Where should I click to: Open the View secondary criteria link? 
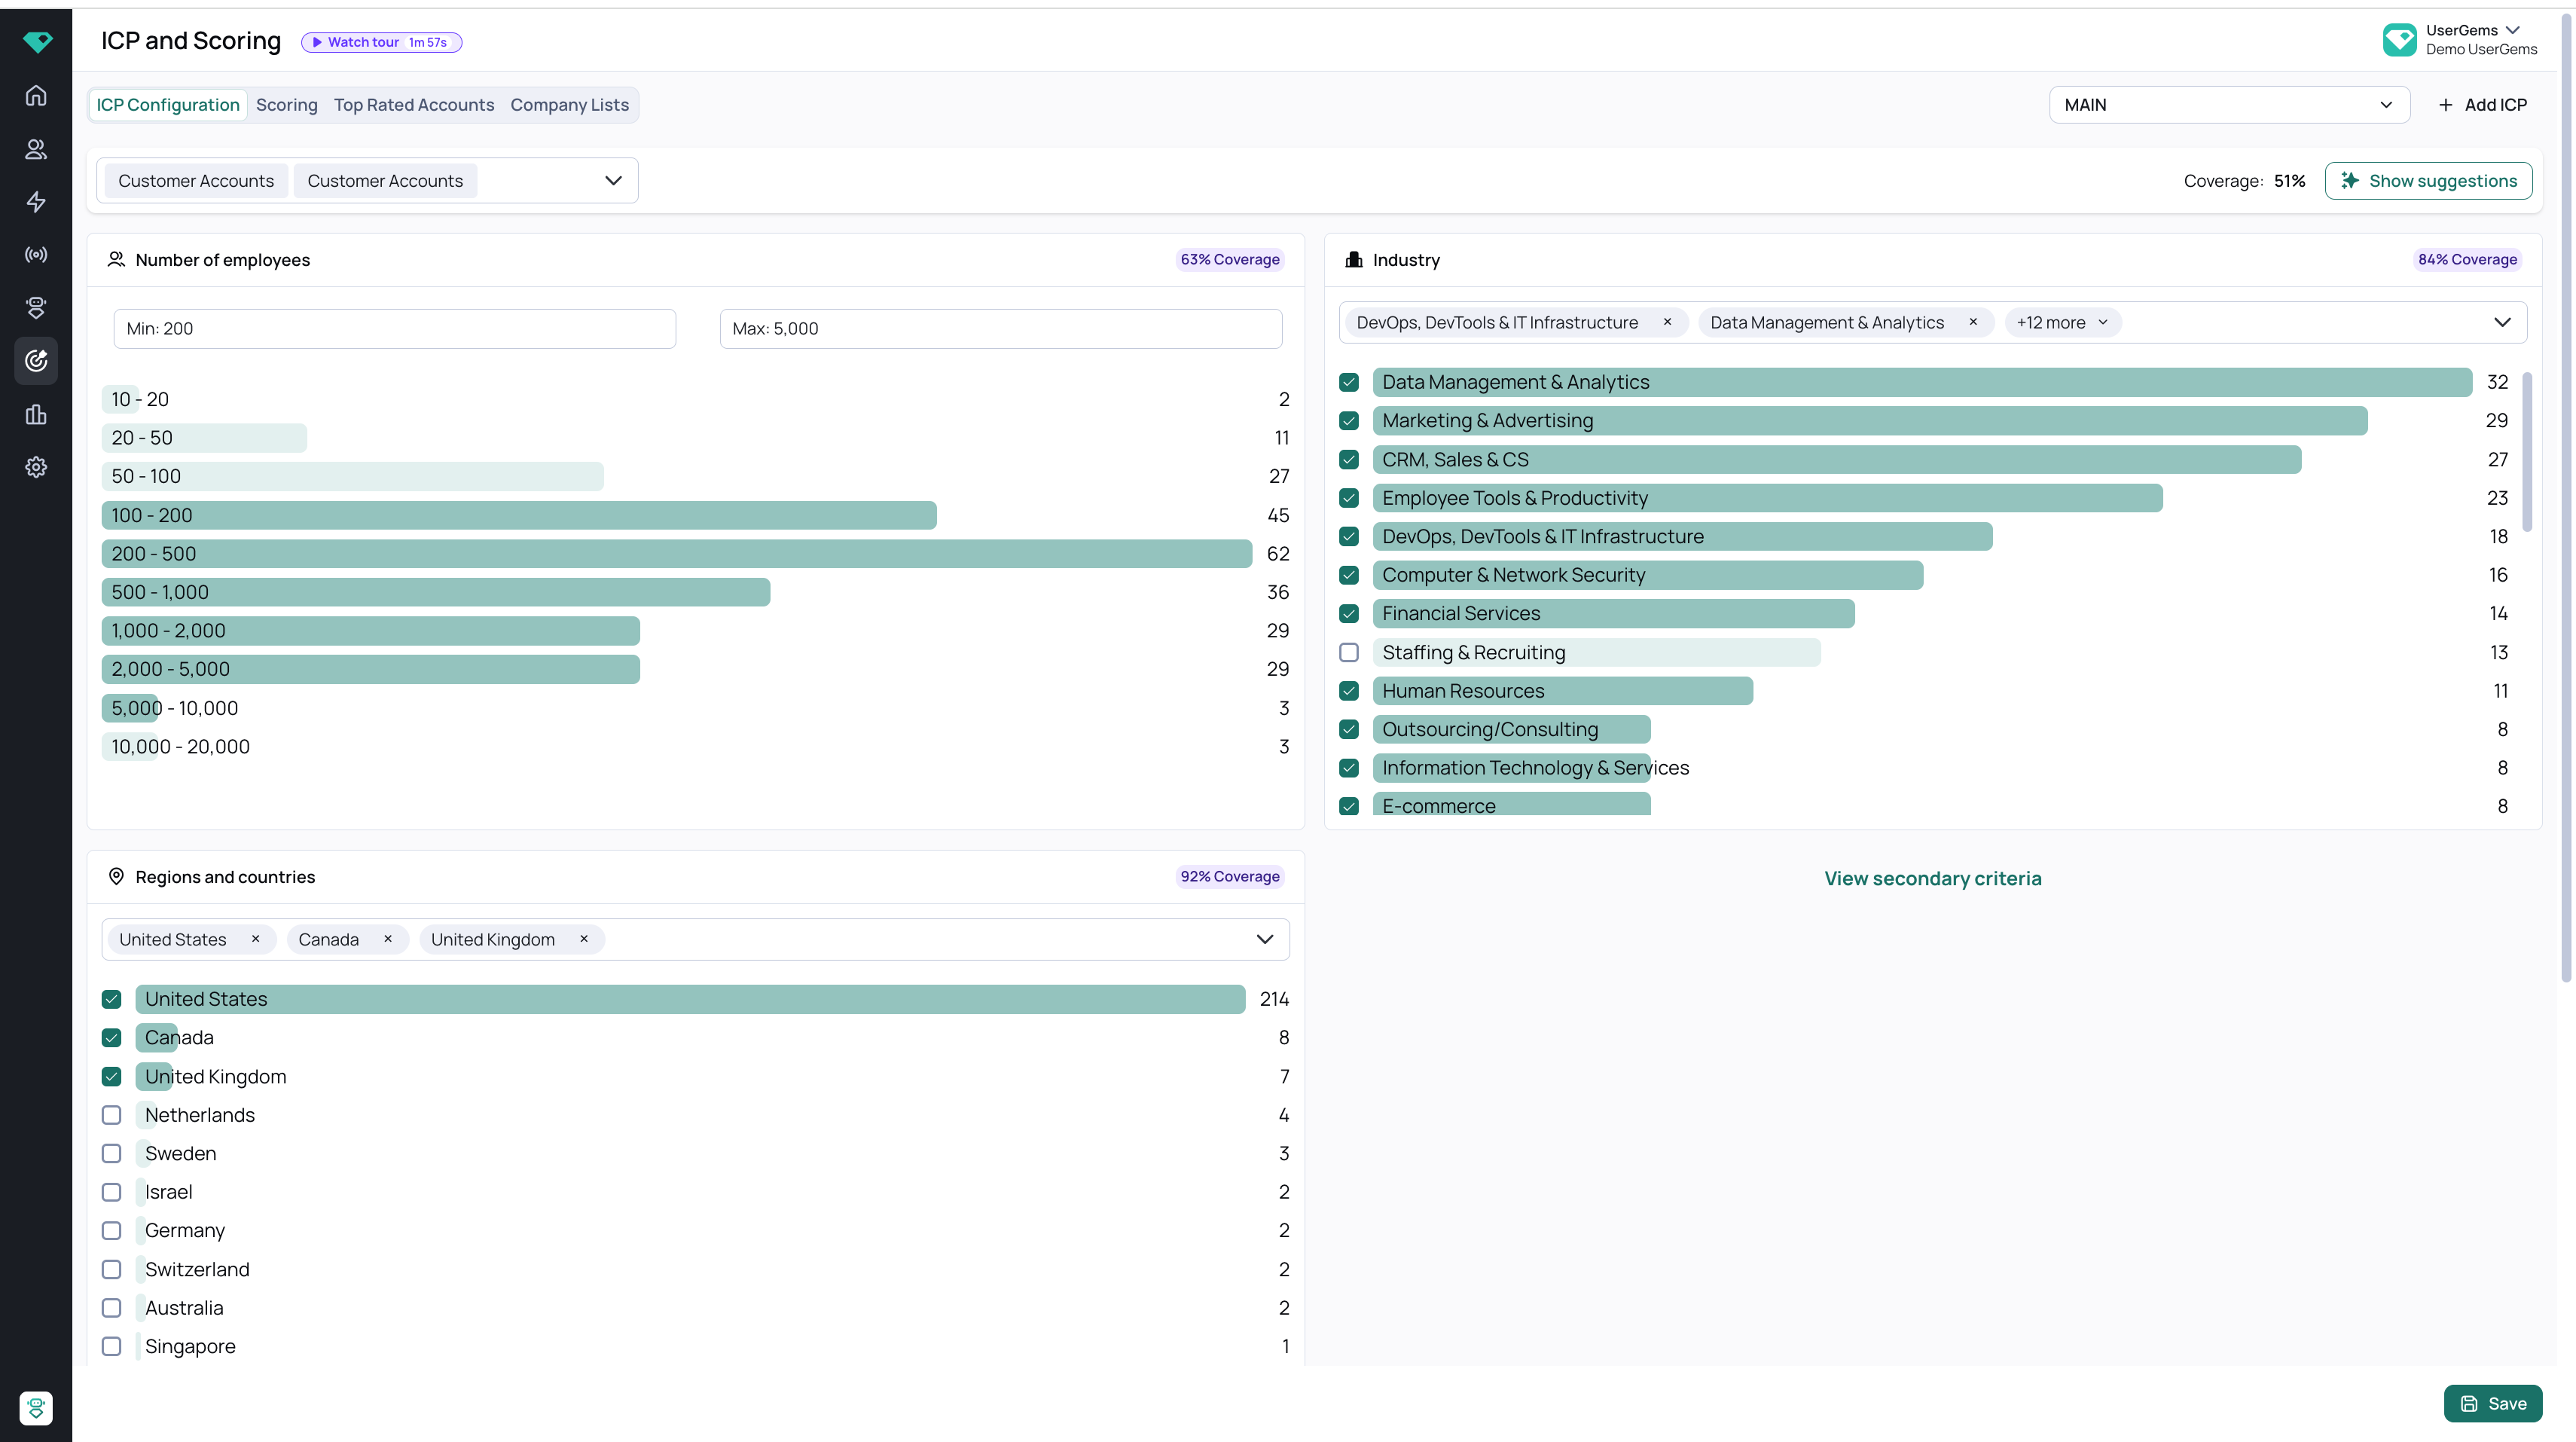[1932, 878]
